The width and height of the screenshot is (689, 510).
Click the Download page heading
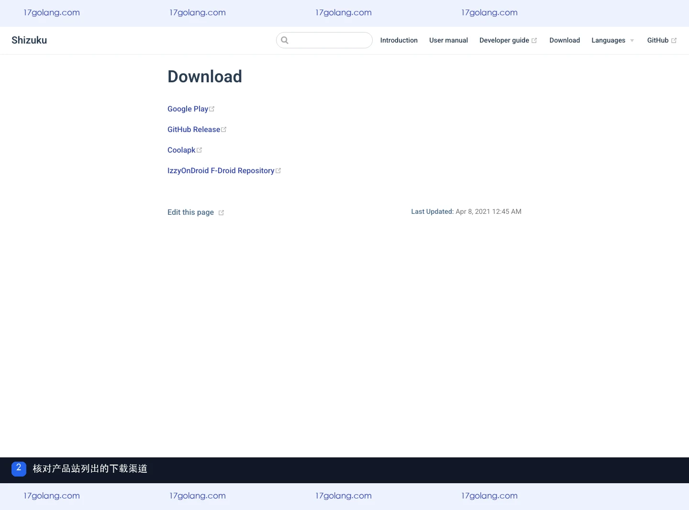point(205,77)
